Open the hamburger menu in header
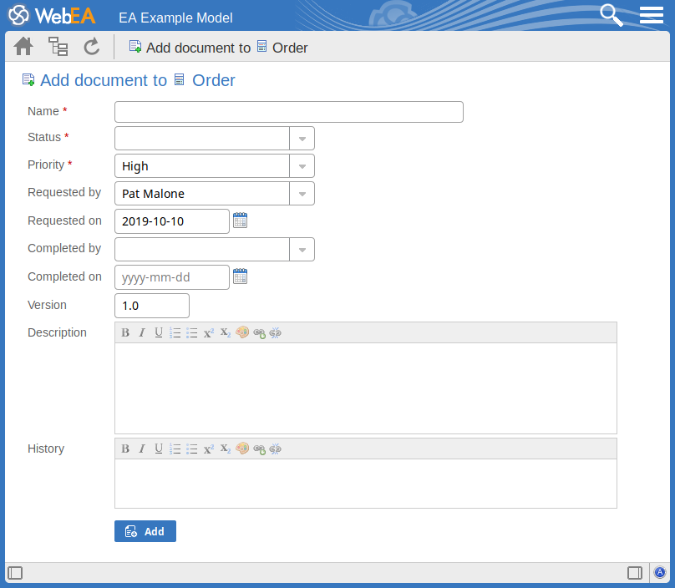This screenshot has height=588, width=675. [652, 15]
